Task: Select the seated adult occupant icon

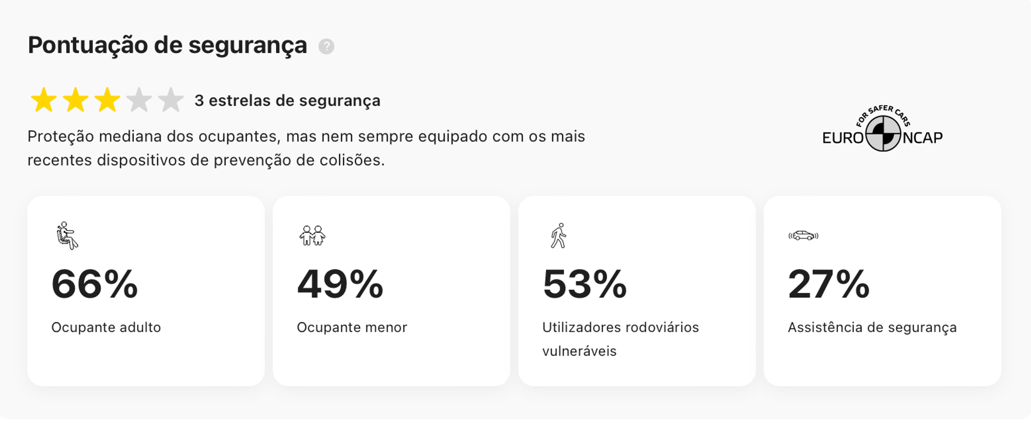Action: (x=67, y=236)
